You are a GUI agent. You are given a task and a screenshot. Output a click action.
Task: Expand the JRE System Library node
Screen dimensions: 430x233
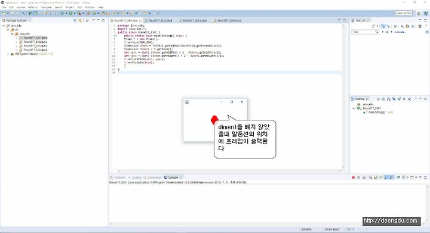8,54
